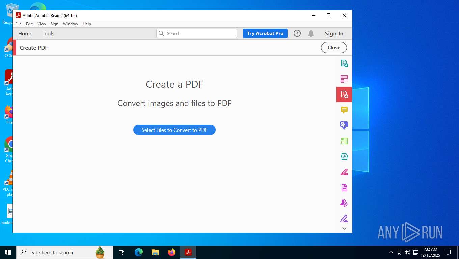Click 'Convert images and files to PDF' text

pyautogui.click(x=174, y=103)
